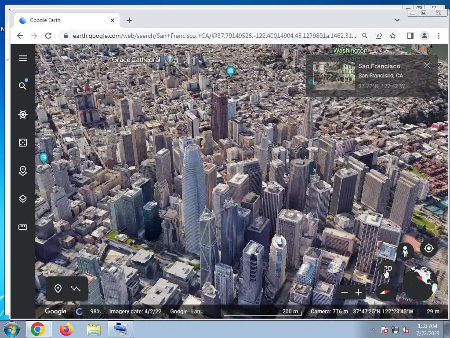450x338 pixels.
Task: Open the keyboard app in taskbar
Action: pos(121,329)
